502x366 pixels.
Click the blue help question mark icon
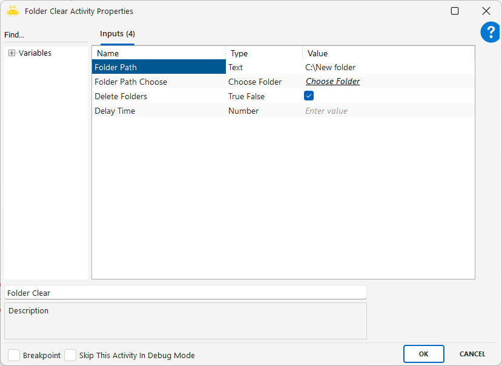click(490, 33)
